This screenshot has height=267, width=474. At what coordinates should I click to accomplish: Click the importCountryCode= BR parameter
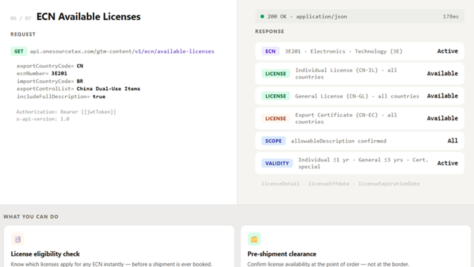pos(50,81)
